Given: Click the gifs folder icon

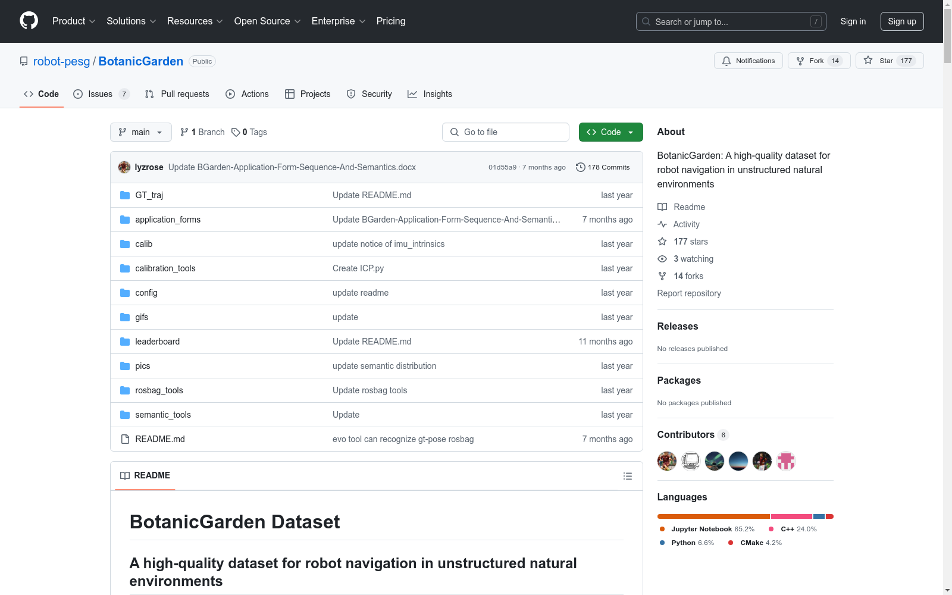Looking at the screenshot, I should pyautogui.click(x=125, y=317).
